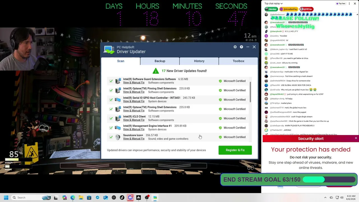The height and width of the screenshot is (202, 359).
Task: Click the end stream goal progress bar
Action: click(x=329, y=180)
